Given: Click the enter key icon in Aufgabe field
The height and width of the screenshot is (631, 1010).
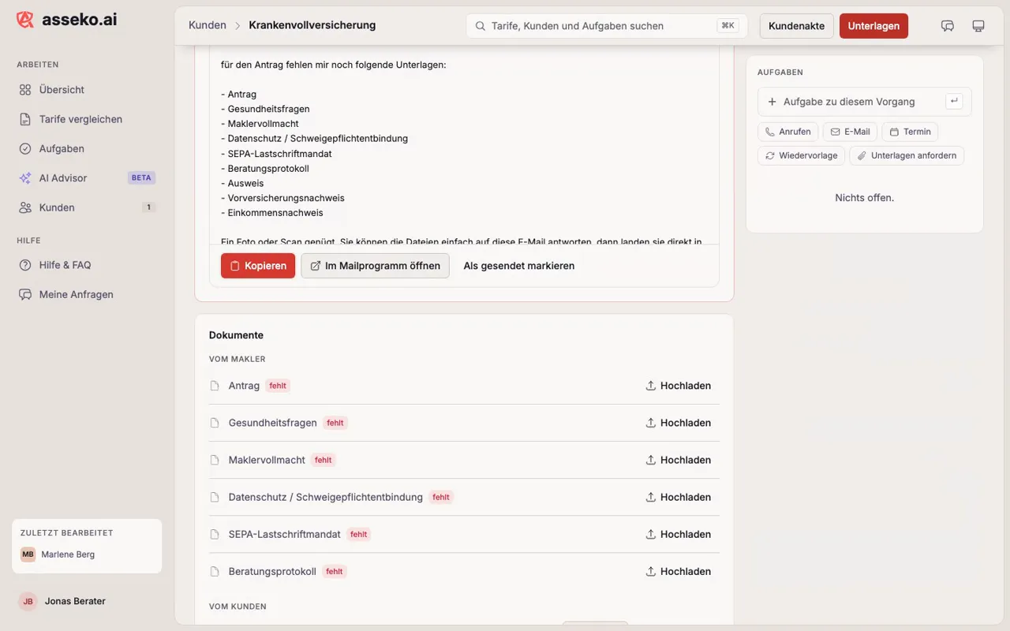Looking at the screenshot, I should (x=954, y=101).
